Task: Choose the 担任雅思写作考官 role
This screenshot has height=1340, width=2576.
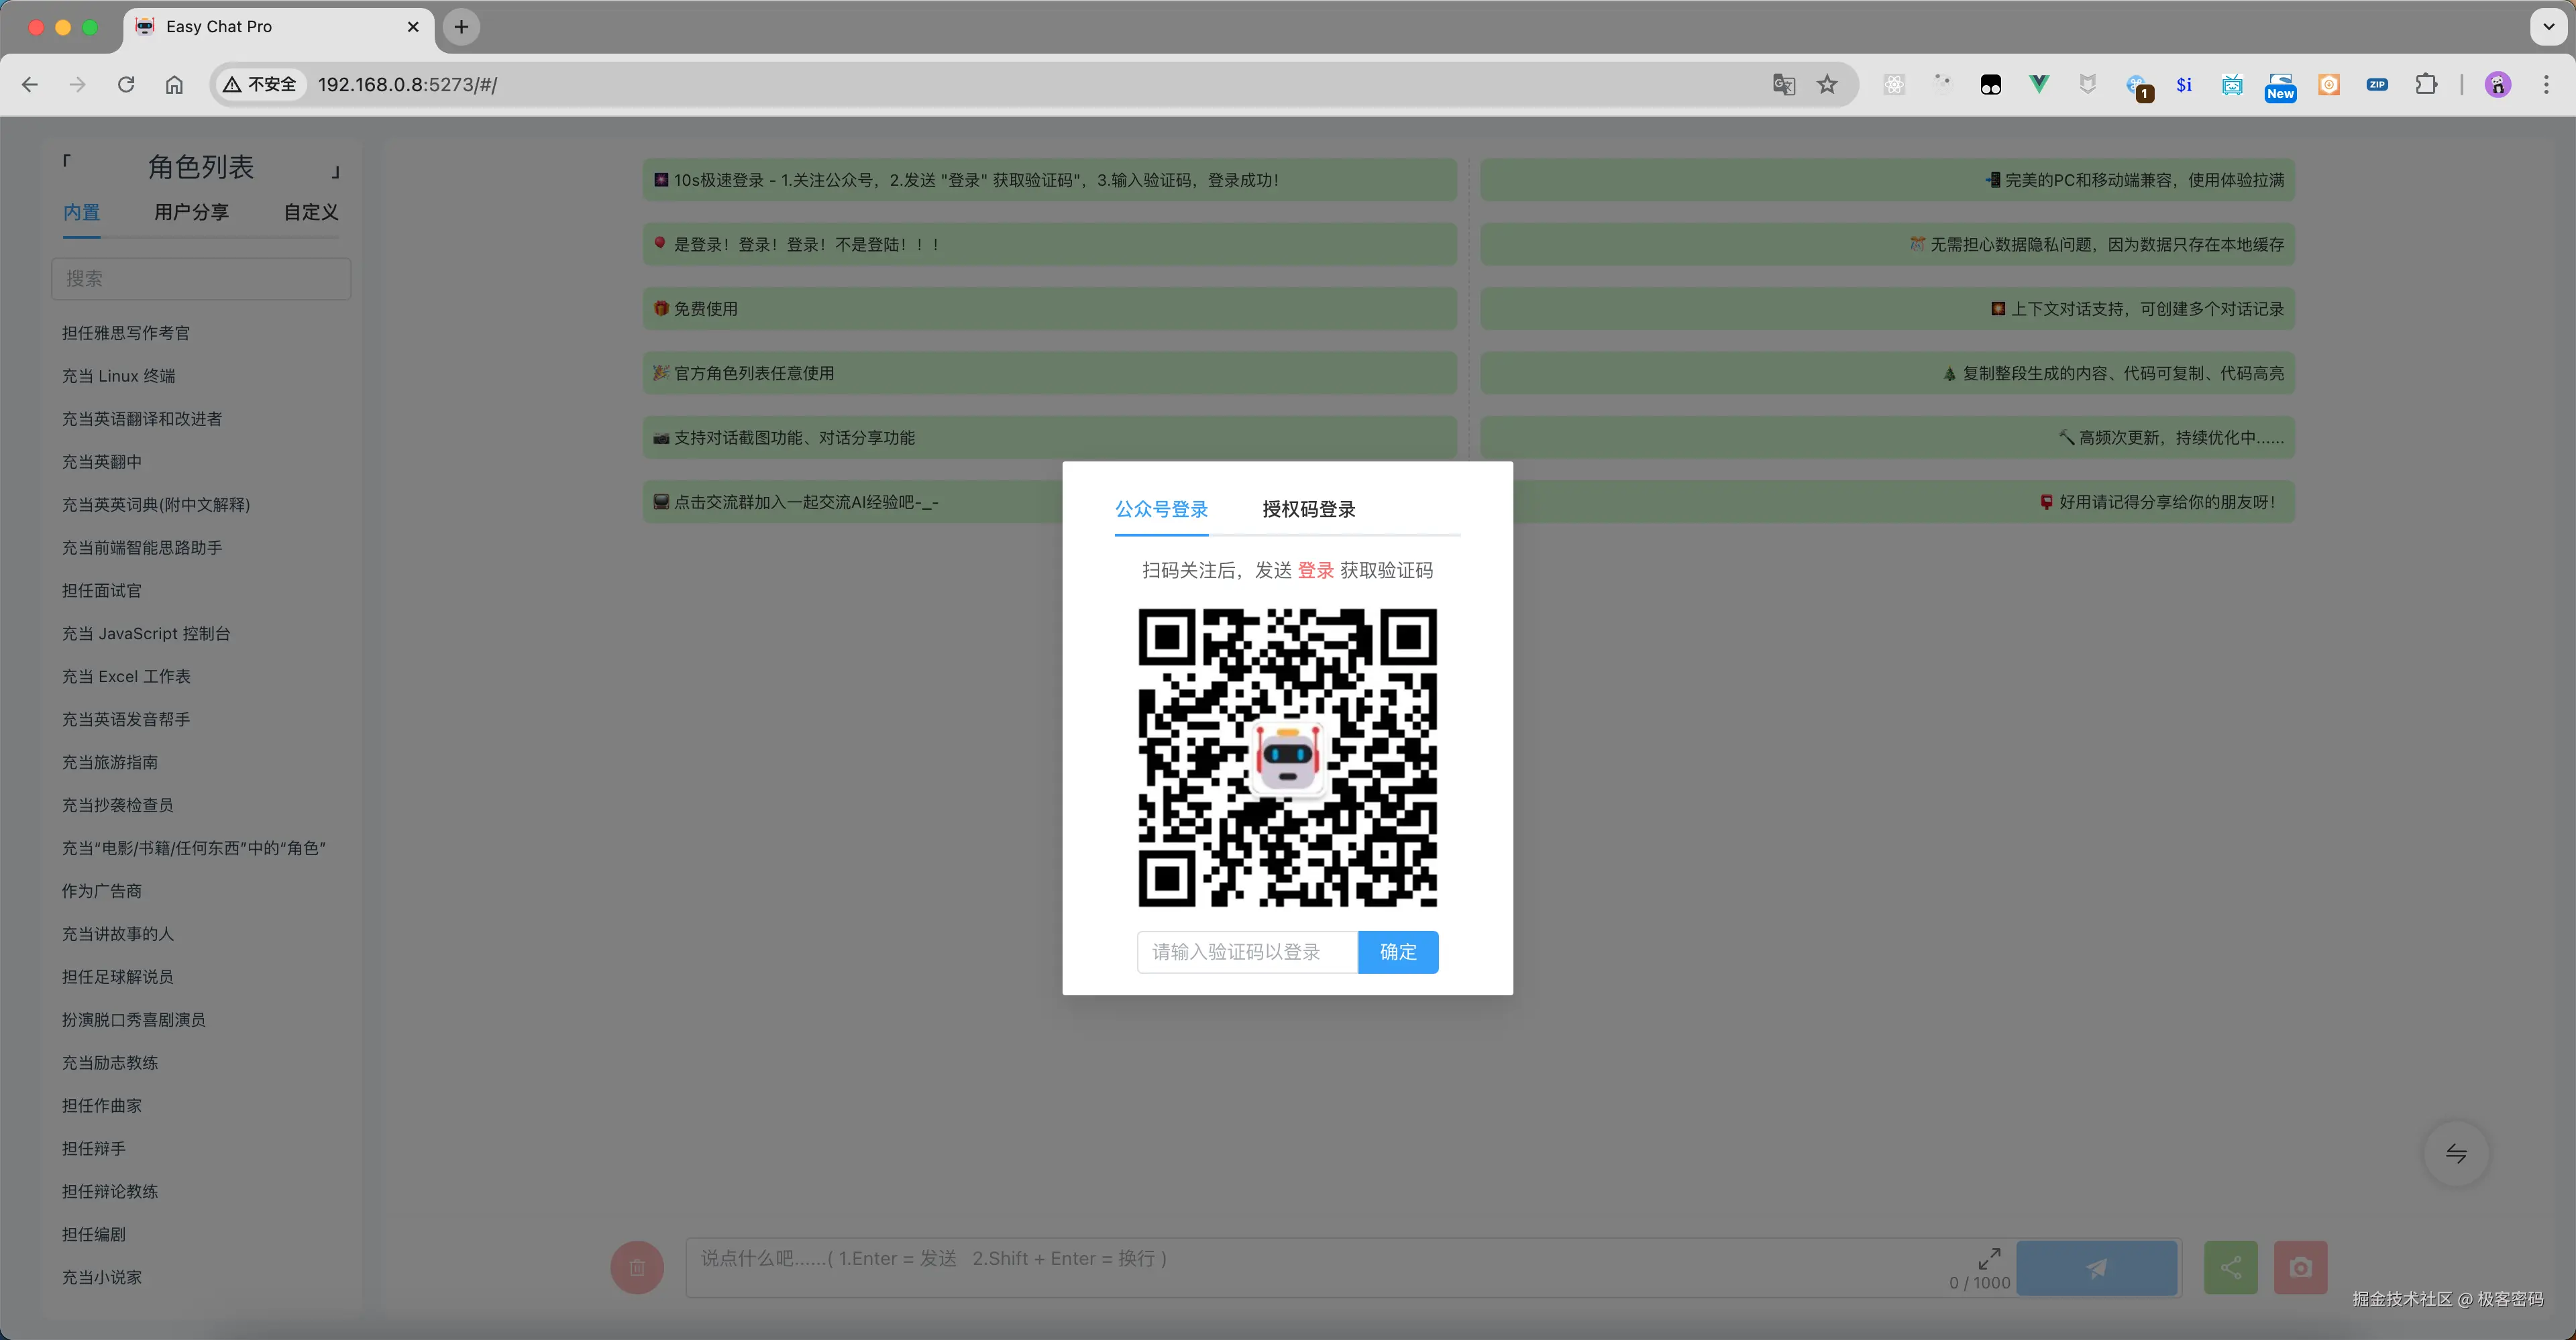Action: click(x=126, y=333)
